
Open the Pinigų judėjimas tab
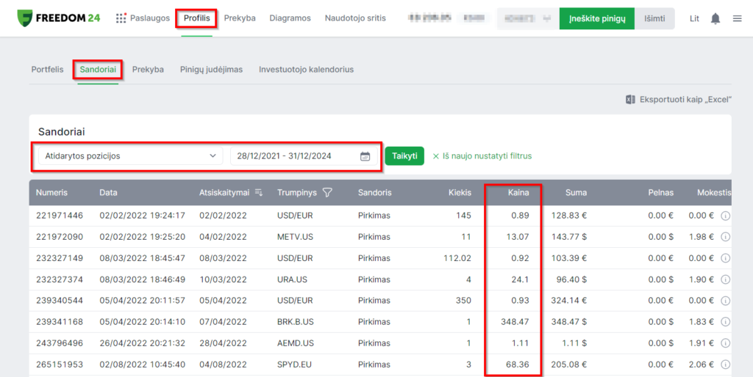point(211,70)
